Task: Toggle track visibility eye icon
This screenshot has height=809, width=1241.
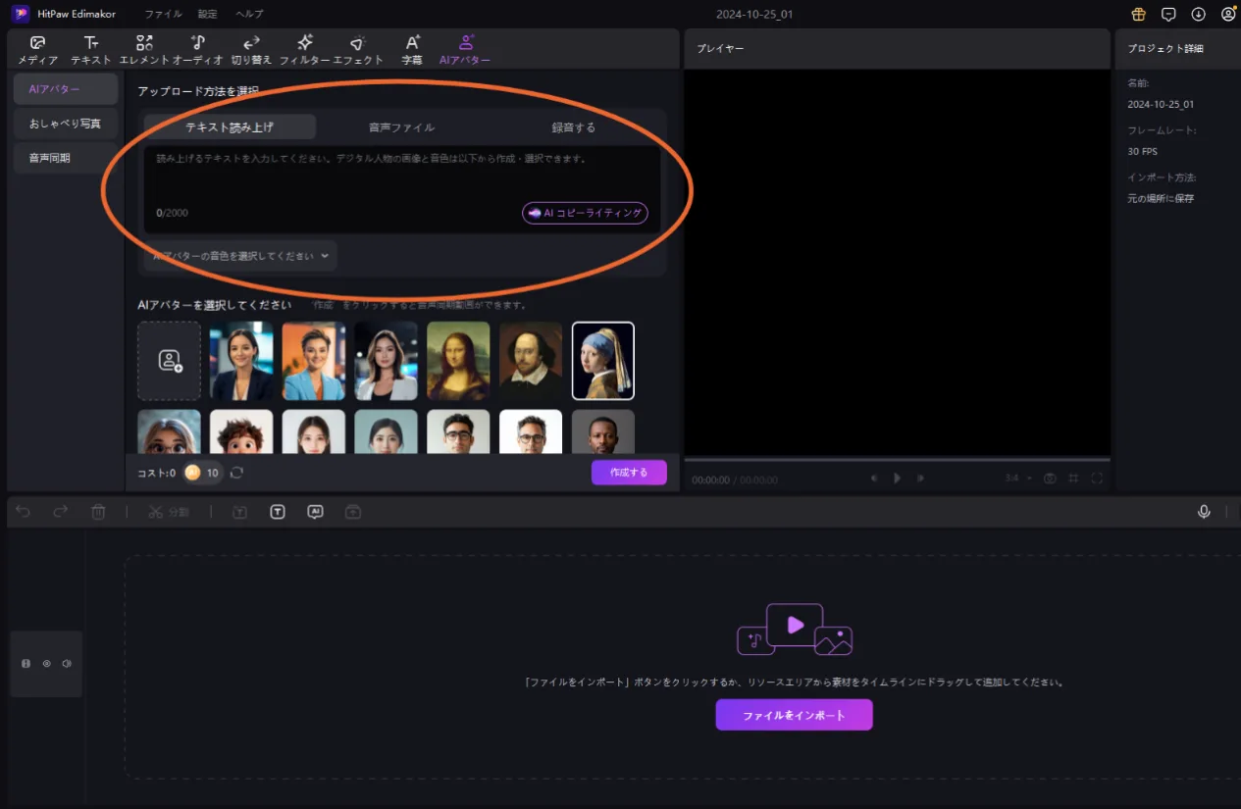Action: point(46,664)
